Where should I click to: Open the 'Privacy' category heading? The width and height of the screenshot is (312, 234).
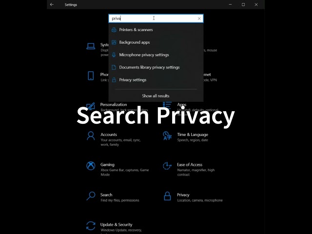click(x=183, y=195)
